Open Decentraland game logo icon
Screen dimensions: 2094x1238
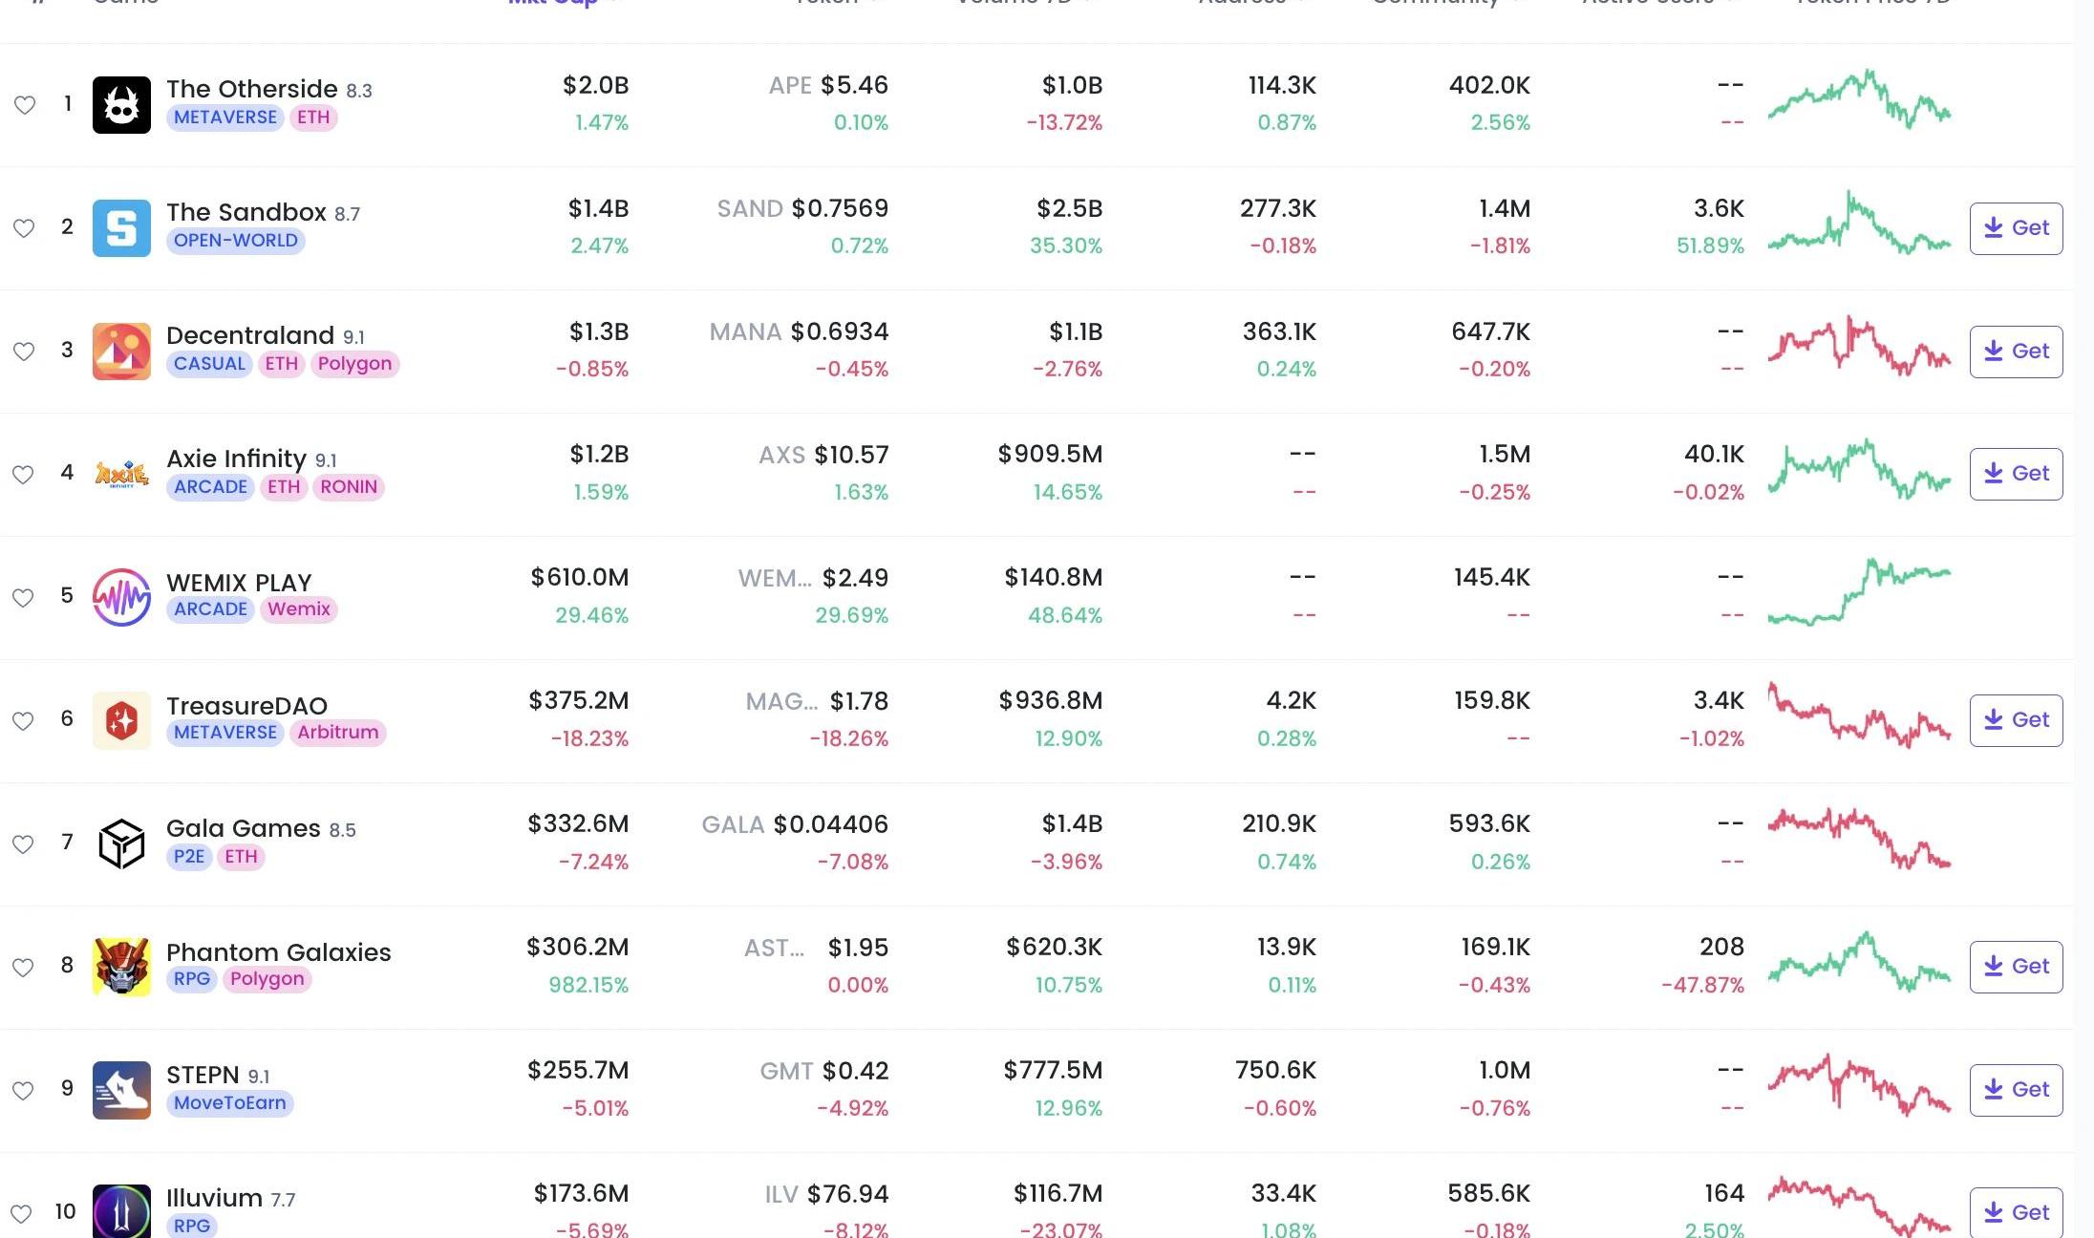point(121,352)
